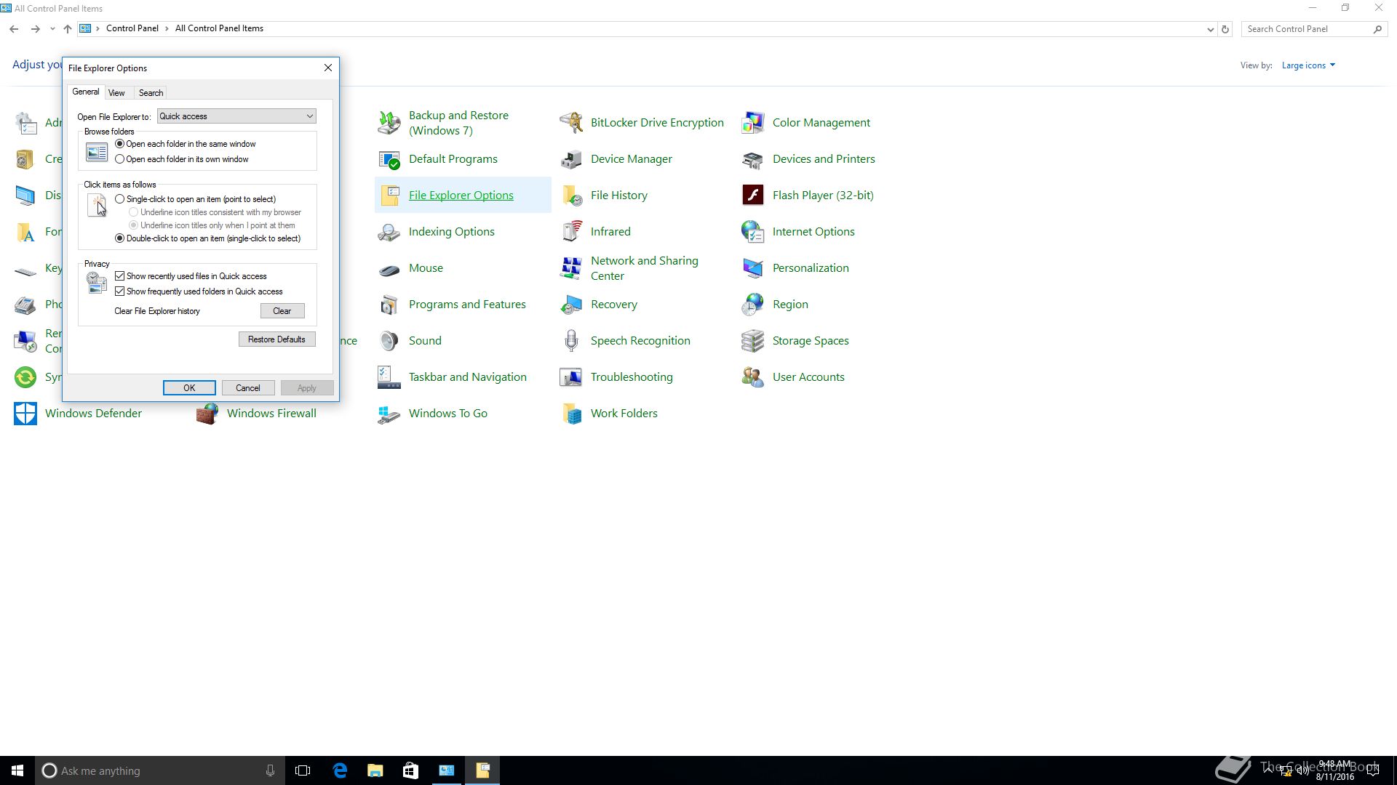Open the Windows Defender shield icon
This screenshot has height=785, width=1397.
(25, 413)
